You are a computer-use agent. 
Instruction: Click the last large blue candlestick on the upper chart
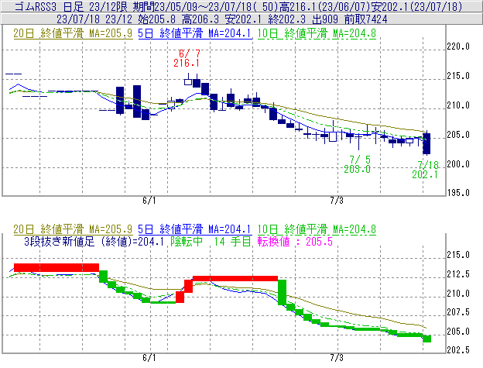[x=427, y=143]
